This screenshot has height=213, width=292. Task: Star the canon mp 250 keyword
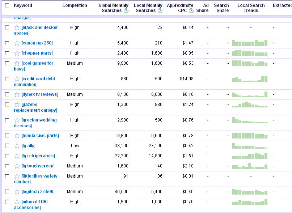(17, 43)
